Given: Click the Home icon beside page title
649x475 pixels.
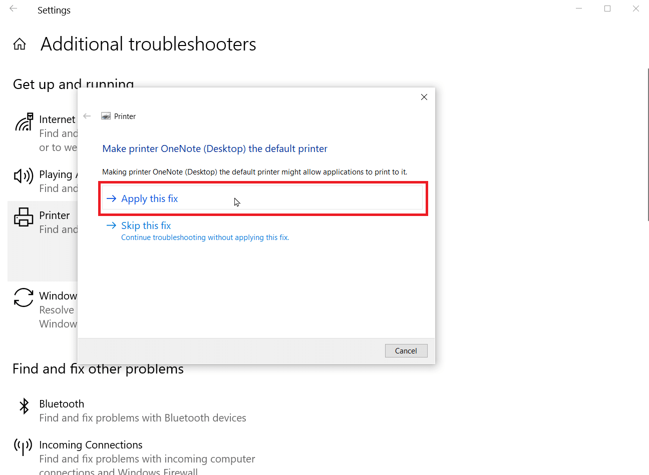Looking at the screenshot, I should (x=20, y=44).
